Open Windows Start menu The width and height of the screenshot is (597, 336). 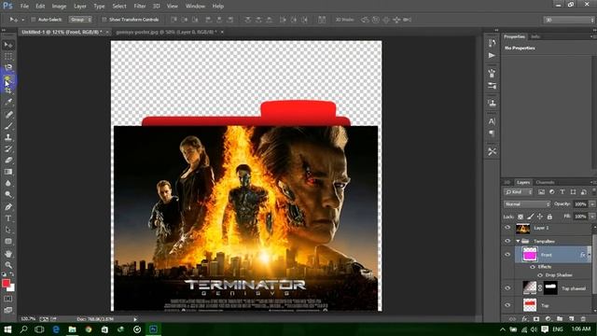[7, 329]
